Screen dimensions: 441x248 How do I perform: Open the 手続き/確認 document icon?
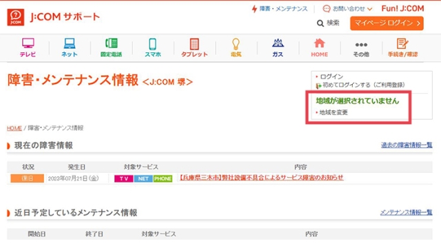pos(402,43)
